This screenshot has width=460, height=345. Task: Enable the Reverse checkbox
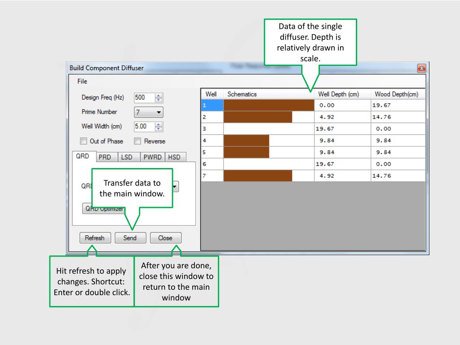[137, 141]
